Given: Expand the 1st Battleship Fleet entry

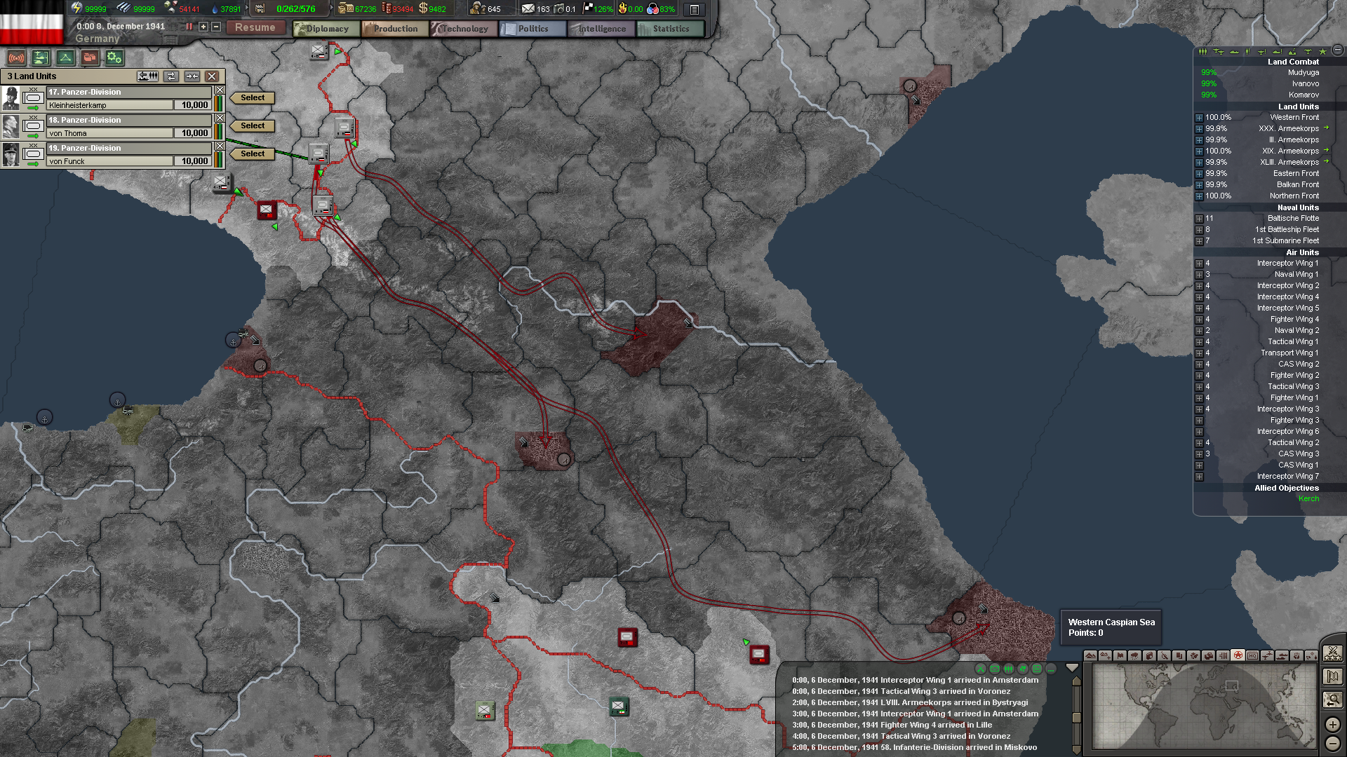Looking at the screenshot, I should pos(1199,230).
